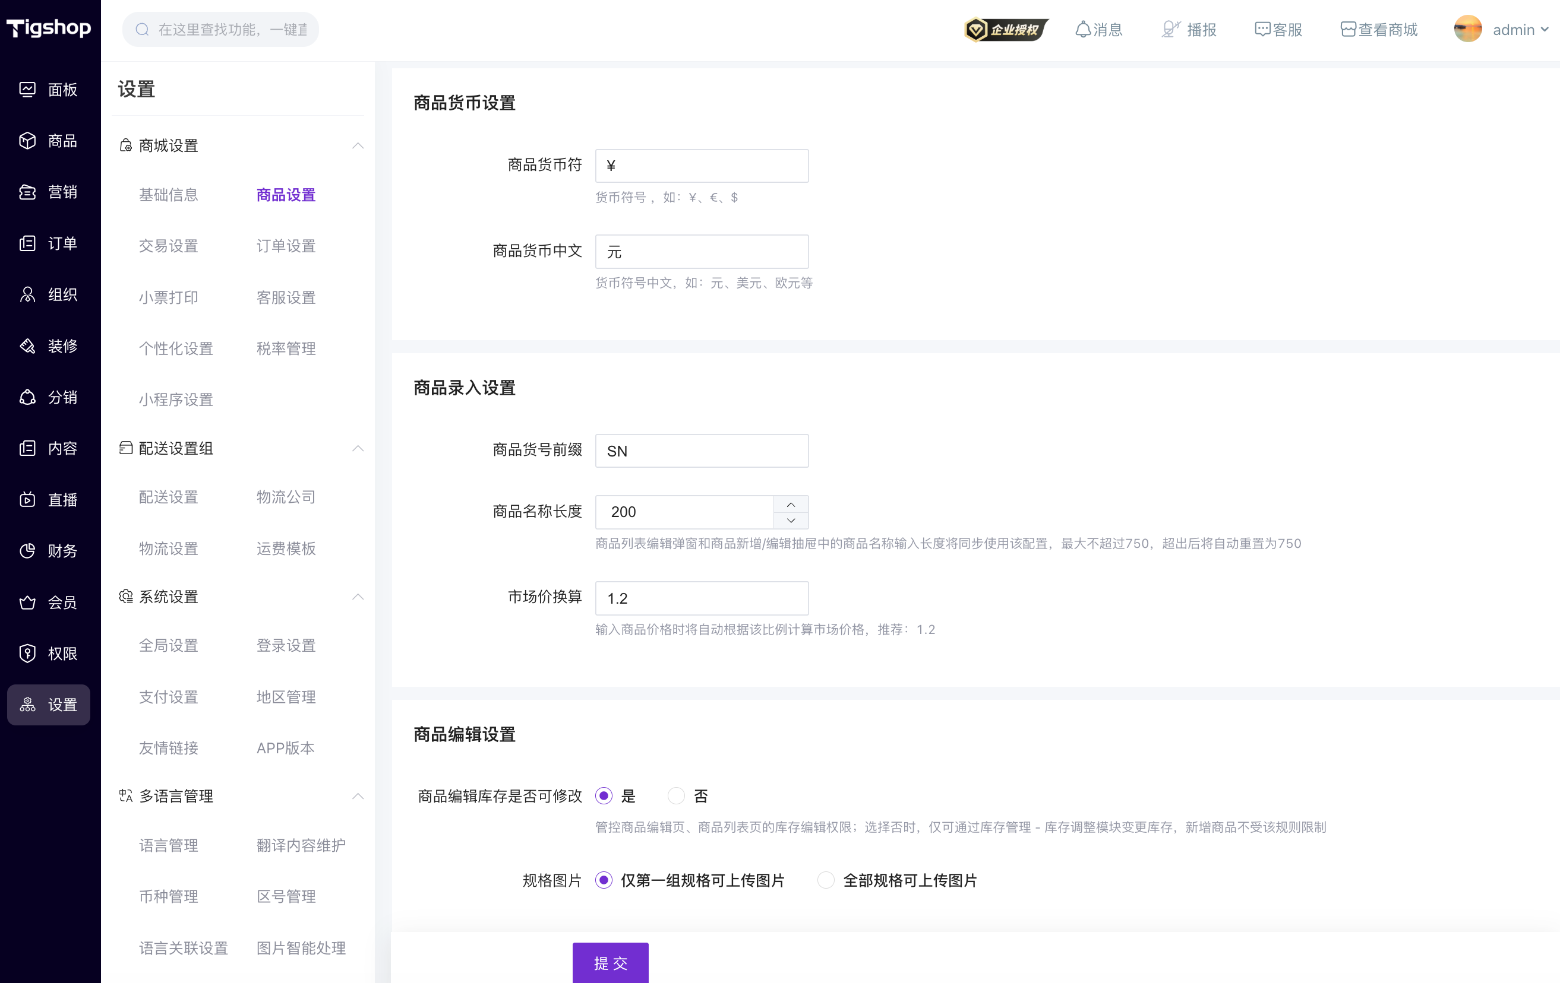Click 小程序设置 link
The image size is (1560, 983).
click(176, 399)
